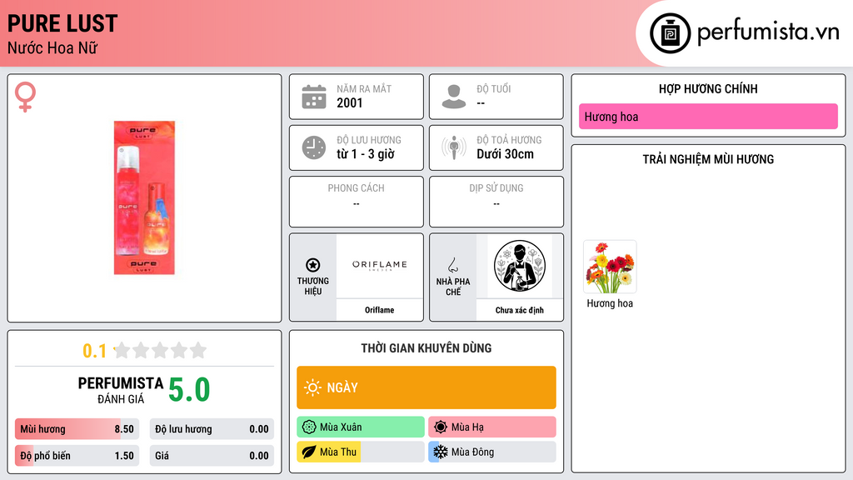Click the perfumista.vn site name
The width and height of the screenshot is (853, 480).
pyautogui.click(x=768, y=32)
